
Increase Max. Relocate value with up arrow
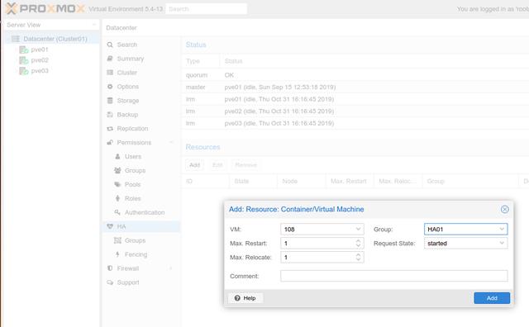(358, 255)
